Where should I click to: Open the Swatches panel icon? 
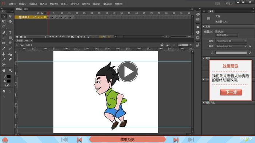point(198,19)
